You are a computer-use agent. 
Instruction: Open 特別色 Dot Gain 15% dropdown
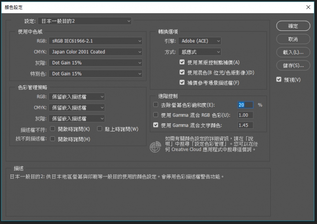(96, 74)
